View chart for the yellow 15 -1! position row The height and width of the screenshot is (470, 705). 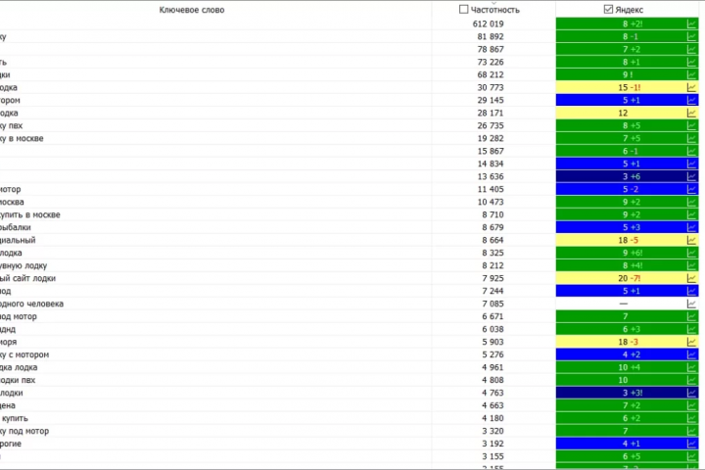[x=691, y=87]
